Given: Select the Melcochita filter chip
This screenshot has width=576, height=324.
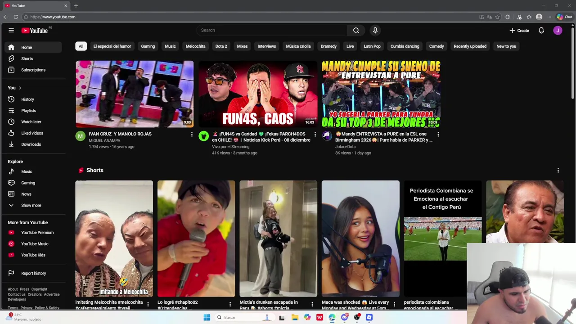Looking at the screenshot, I should coord(195,46).
